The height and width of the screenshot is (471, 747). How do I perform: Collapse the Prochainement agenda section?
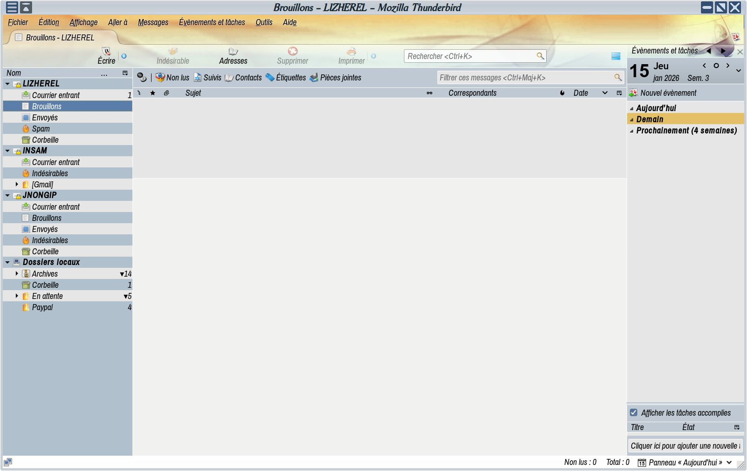point(632,131)
